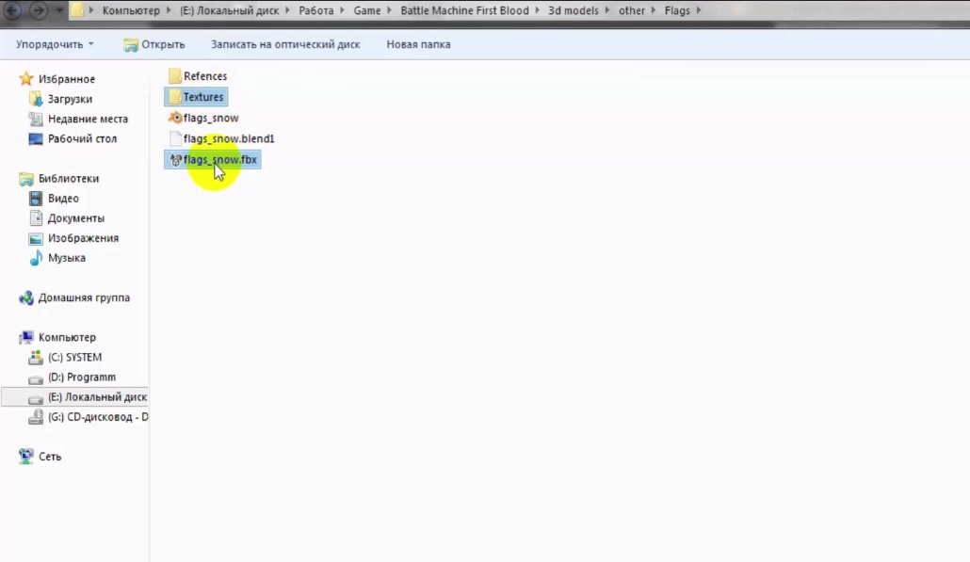Navigate to Game in the breadcrumb
The image size is (970, 562).
click(x=367, y=10)
